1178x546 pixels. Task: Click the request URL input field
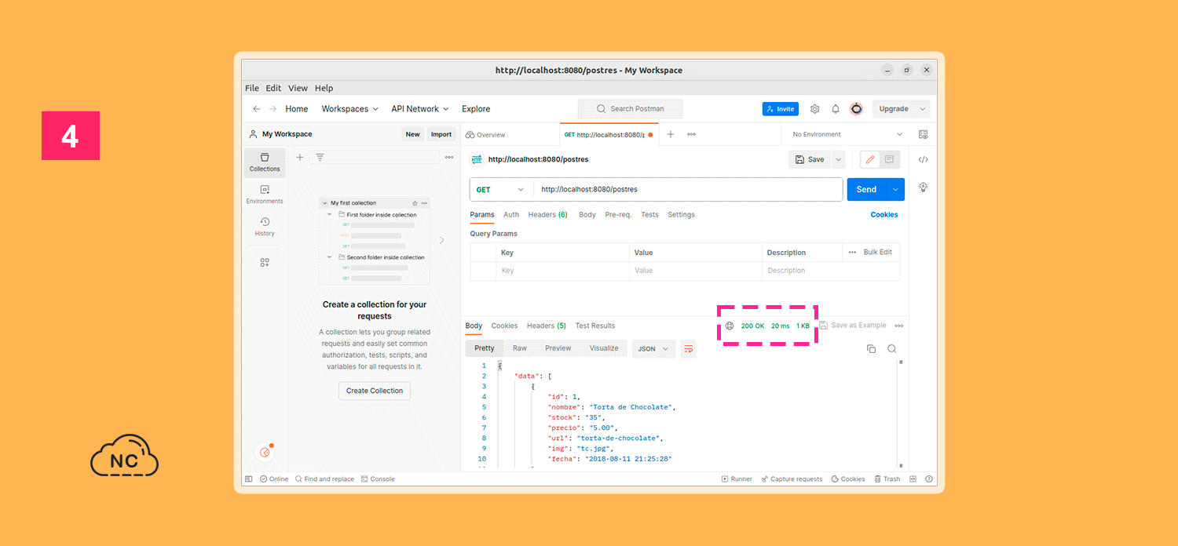click(689, 190)
